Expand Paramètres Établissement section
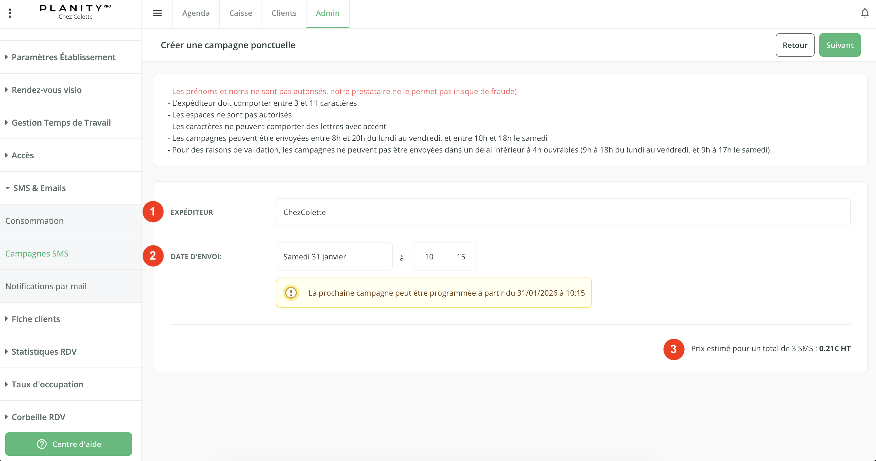The image size is (876, 461). click(63, 57)
